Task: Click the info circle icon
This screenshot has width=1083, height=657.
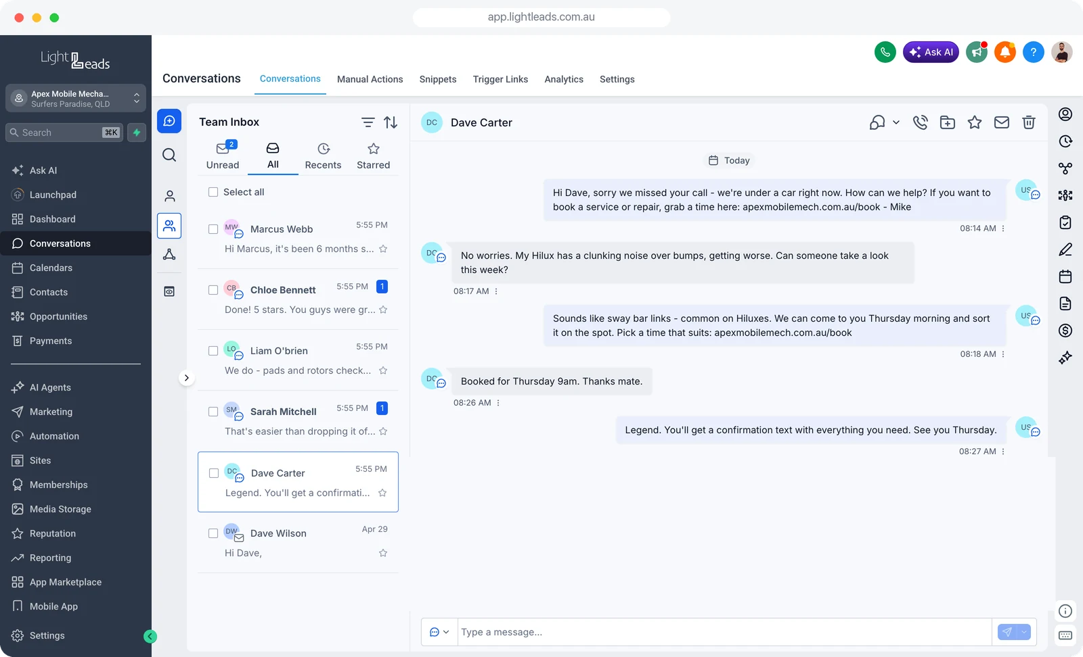Action: (x=1065, y=611)
